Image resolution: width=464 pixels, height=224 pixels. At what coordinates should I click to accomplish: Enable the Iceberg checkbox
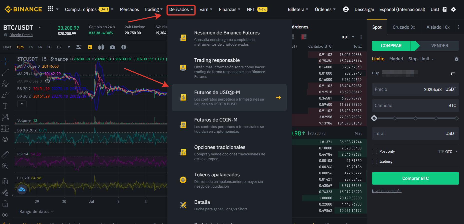pyautogui.click(x=374, y=161)
